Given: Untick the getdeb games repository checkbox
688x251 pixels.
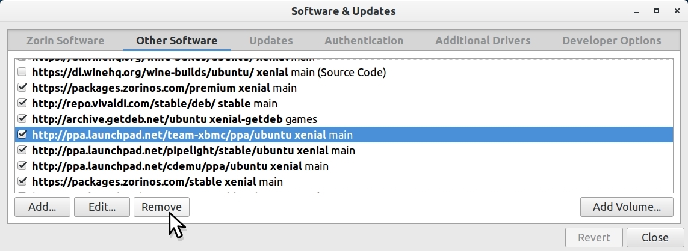Looking at the screenshot, I should pos(22,119).
